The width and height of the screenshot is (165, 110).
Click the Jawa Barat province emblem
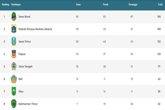(x=14, y=17)
